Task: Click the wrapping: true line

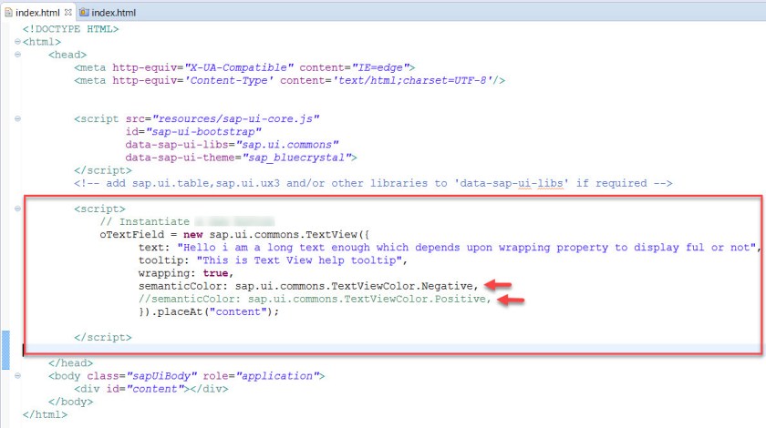Action: [x=186, y=273]
